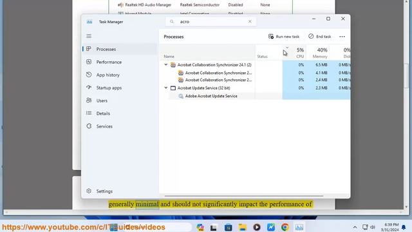The width and height of the screenshot is (412, 232).
Task: Click the Users people icon
Action: point(89,101)
